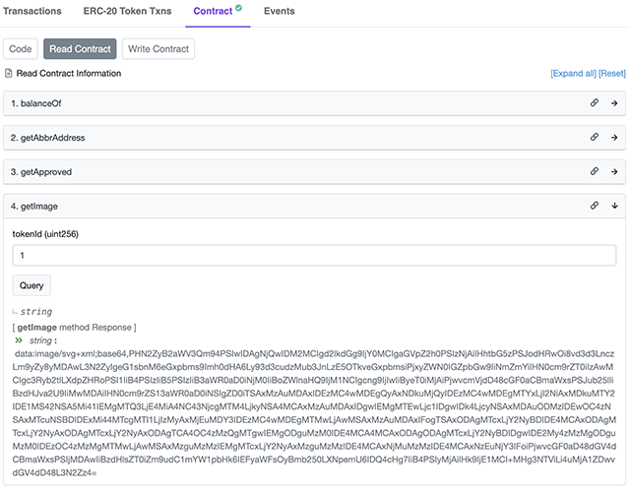Select the Read Contract button
630x491 pixels.
(80, 49)
